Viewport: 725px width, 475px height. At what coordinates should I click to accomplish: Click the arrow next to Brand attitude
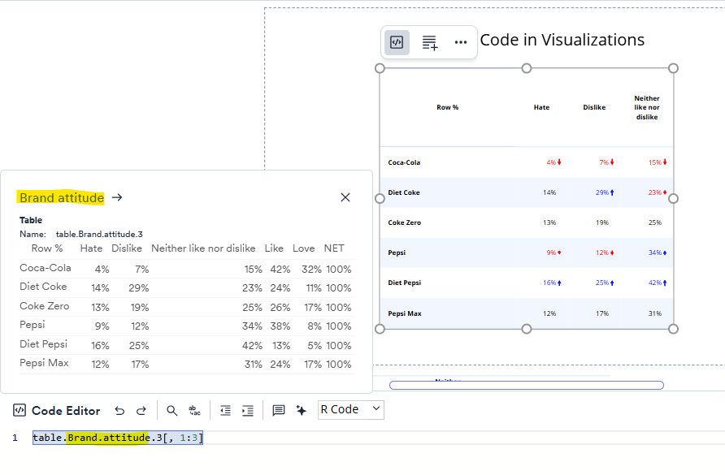[x=117, y=197]
